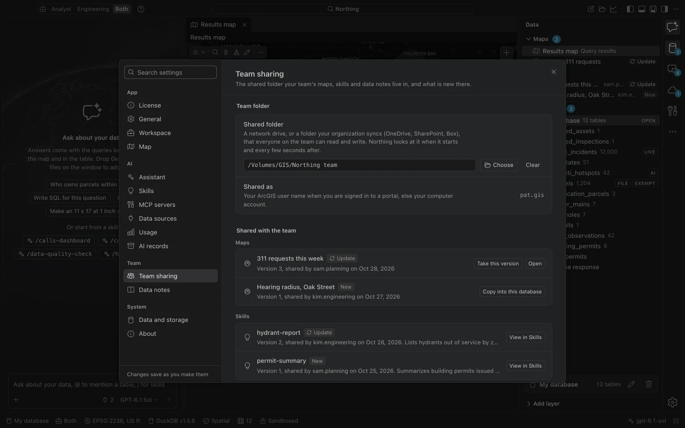Viewport: 685px width, 428px height.
Task: Click the search magnifier in map toolbar
Action: 215,52
